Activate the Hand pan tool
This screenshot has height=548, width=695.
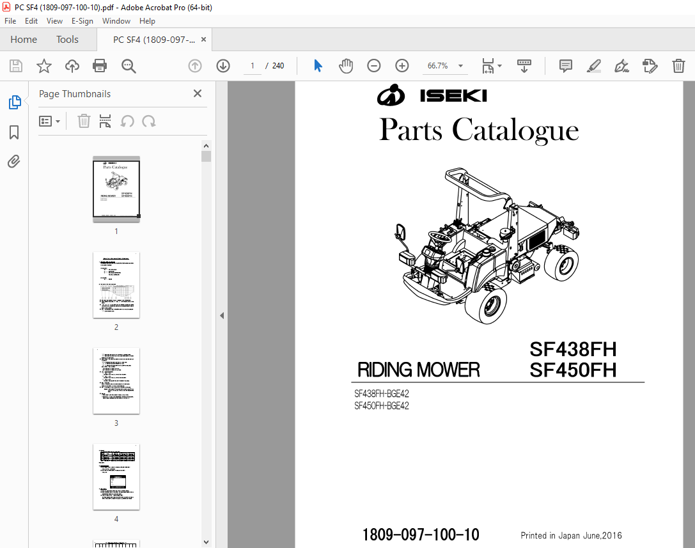(x=346, y=66)
